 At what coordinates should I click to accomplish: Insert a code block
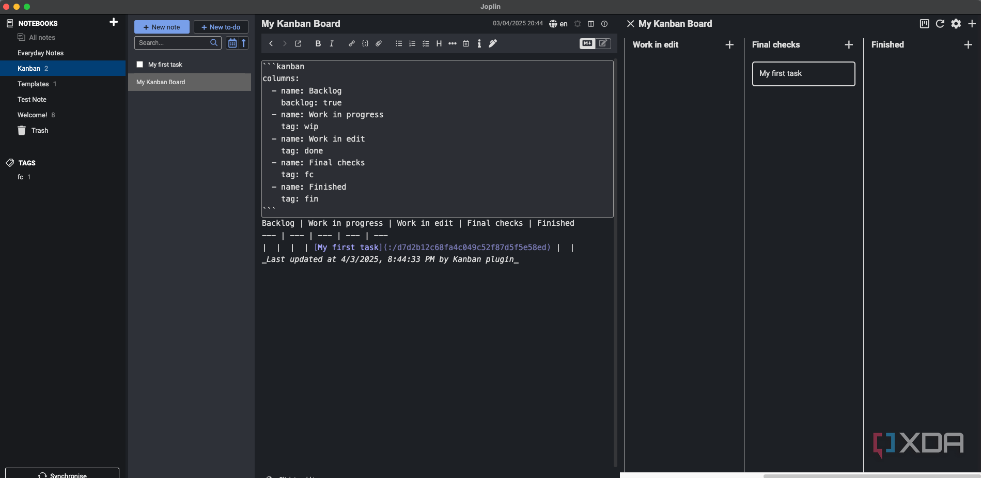[x=365, y=44]
